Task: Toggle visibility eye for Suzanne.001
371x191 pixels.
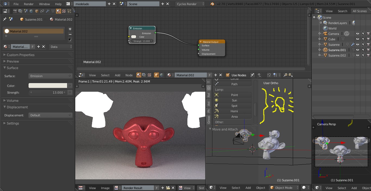Action: (x=358, y=50)
